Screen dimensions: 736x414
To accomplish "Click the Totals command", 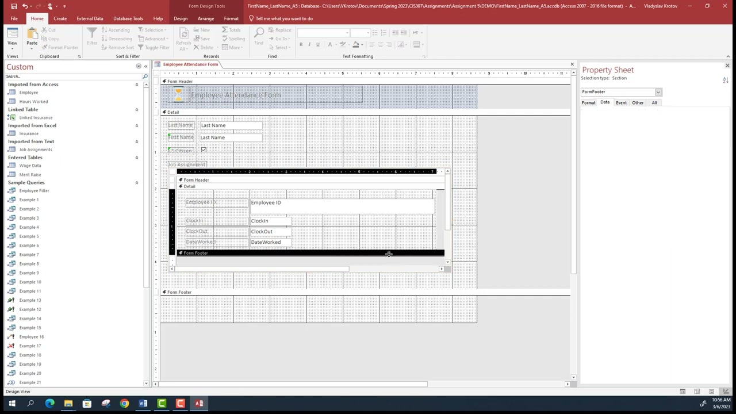I will (232, 30).
